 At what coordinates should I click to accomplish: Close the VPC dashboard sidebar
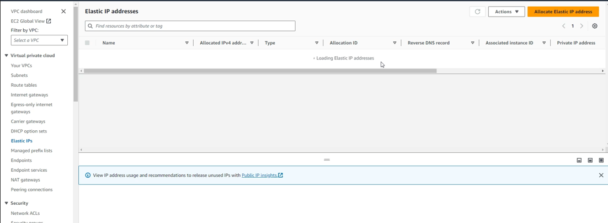tap(63, 11)
